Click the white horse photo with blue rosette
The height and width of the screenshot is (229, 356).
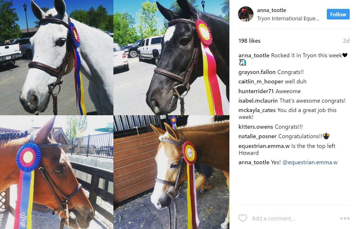(x=57, y=57)
